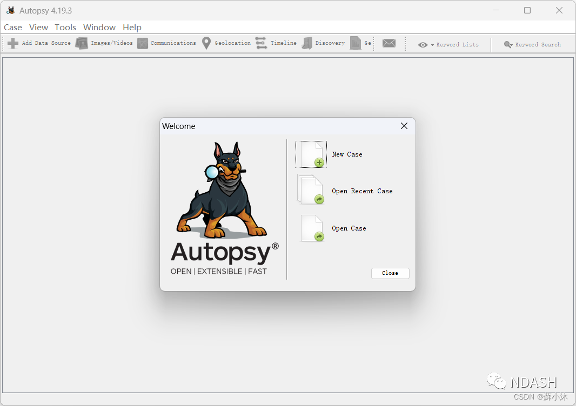The width and height of the screenshot is (576, 406).
Task: Click the Keyword Search magnifier icon
Action: (508, 44)
